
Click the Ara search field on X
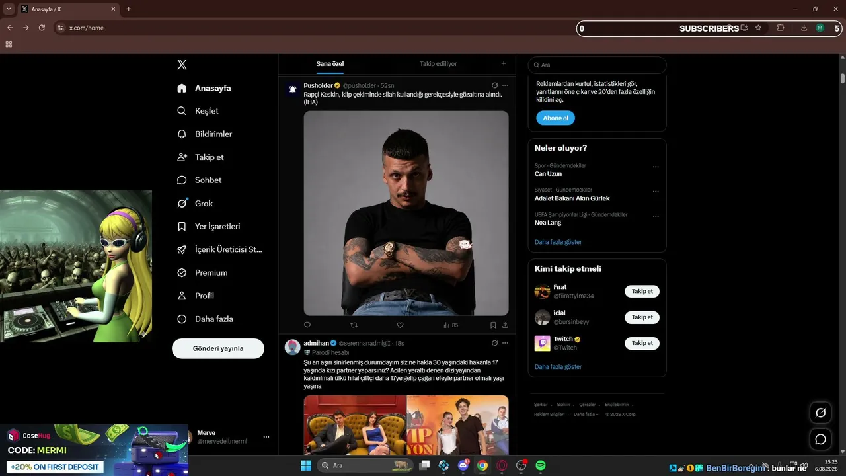[597, 65]
